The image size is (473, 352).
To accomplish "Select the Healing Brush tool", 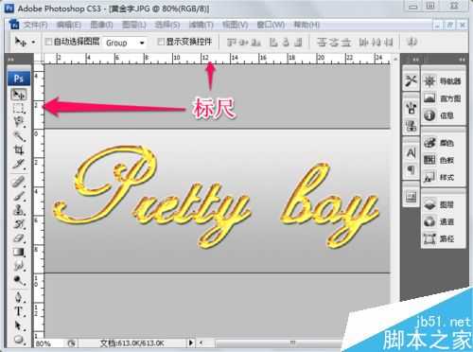I will tap(19, 182).
